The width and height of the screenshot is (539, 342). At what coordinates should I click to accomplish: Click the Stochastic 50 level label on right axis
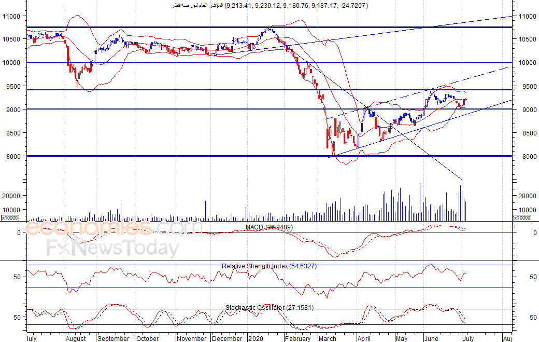pyautogui.click(x=533, y=317)
